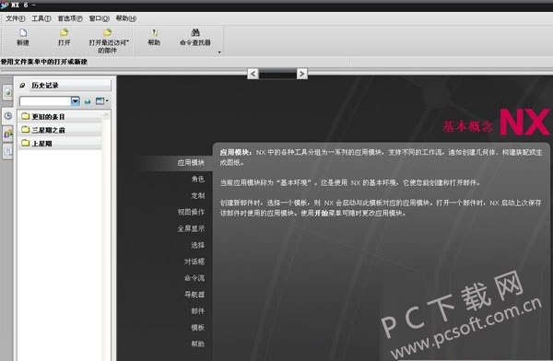Select the 命令流 topic

pos(194,278)
